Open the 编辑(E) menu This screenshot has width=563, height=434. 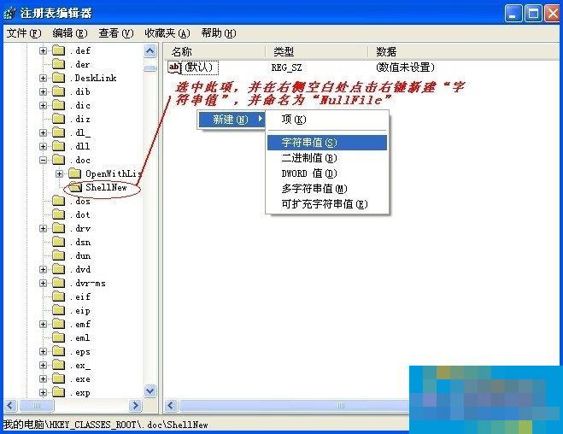pyautogui.click(x=70, y=33)
